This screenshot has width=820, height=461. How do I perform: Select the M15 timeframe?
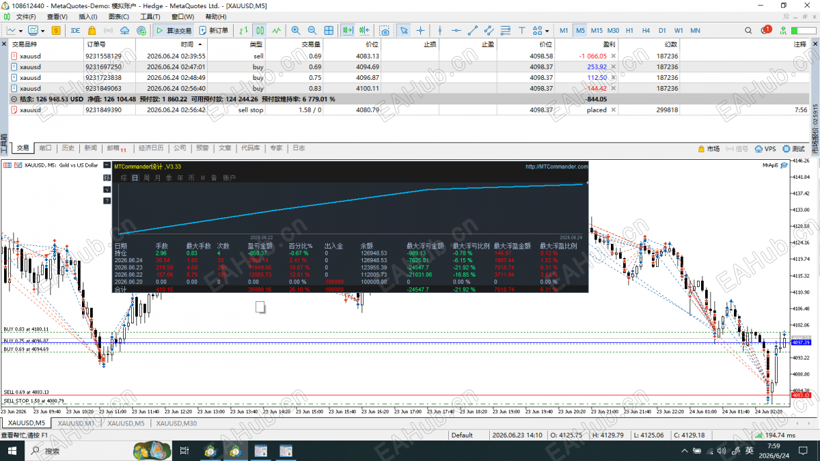[x=597, y=30]
